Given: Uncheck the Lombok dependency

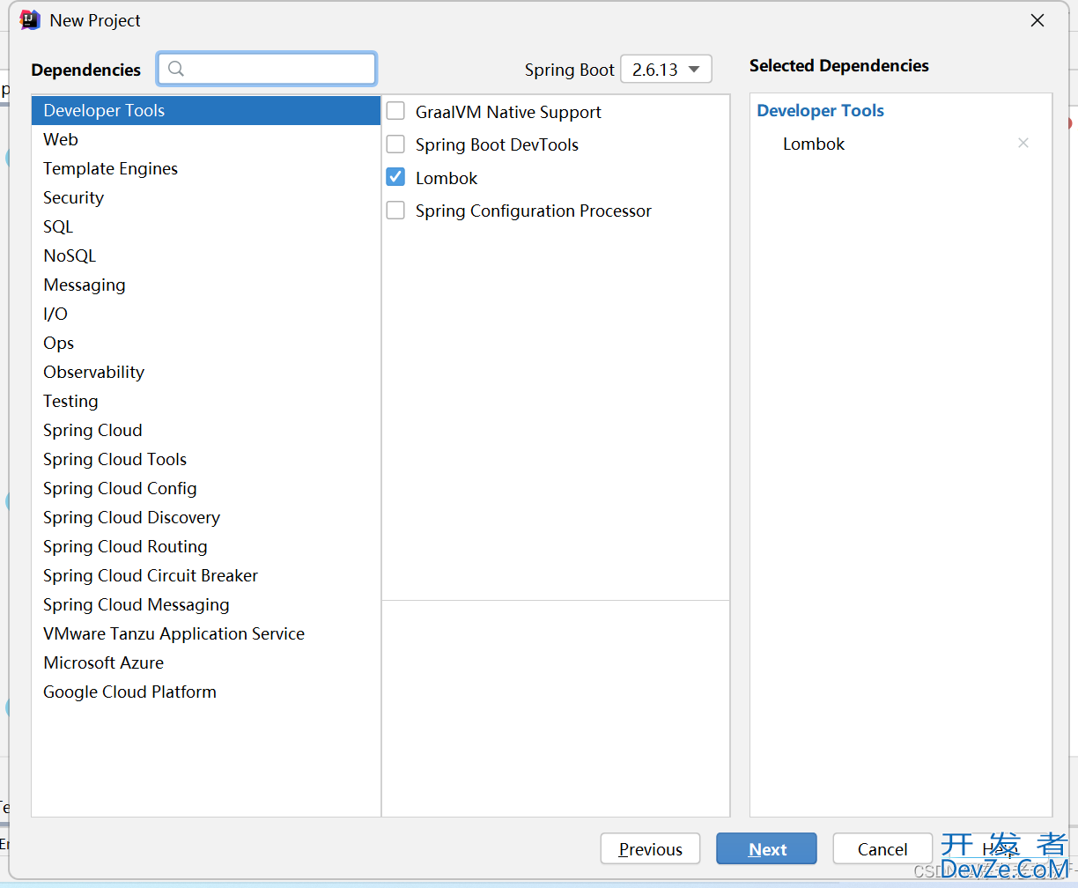Looking at the screenshot, I should pyautogui.click(x=396, y=178).
